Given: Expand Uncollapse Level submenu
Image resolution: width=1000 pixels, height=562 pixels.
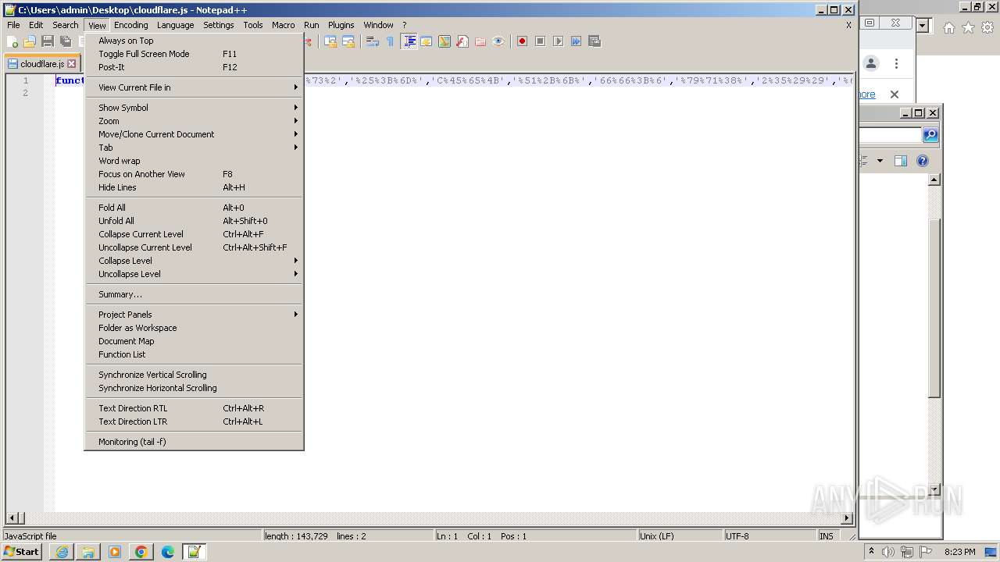Looking at the screenshot, I should [194, 274].
